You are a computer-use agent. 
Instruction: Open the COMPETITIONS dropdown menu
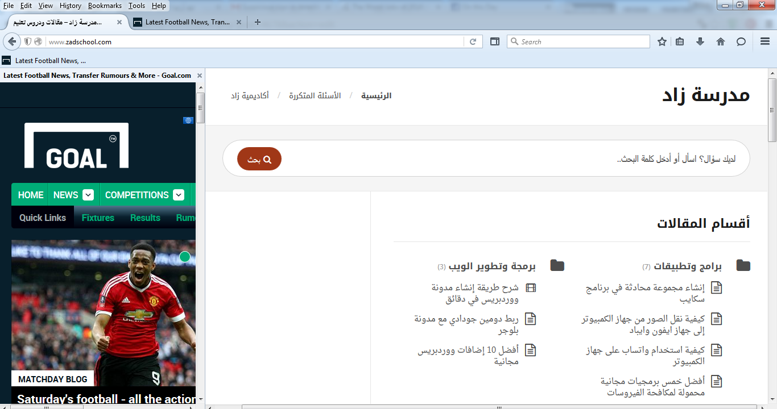[178, 194]
